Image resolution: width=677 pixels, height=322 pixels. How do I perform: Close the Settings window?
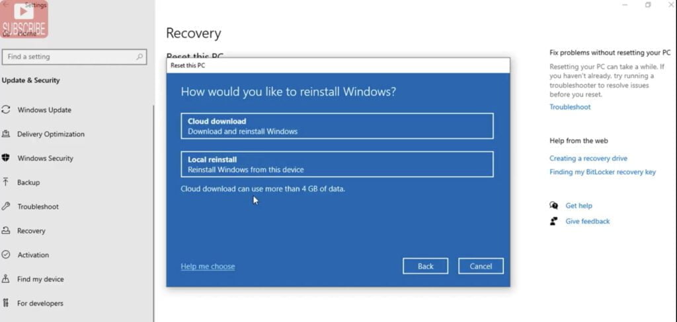tap(670, 5)
